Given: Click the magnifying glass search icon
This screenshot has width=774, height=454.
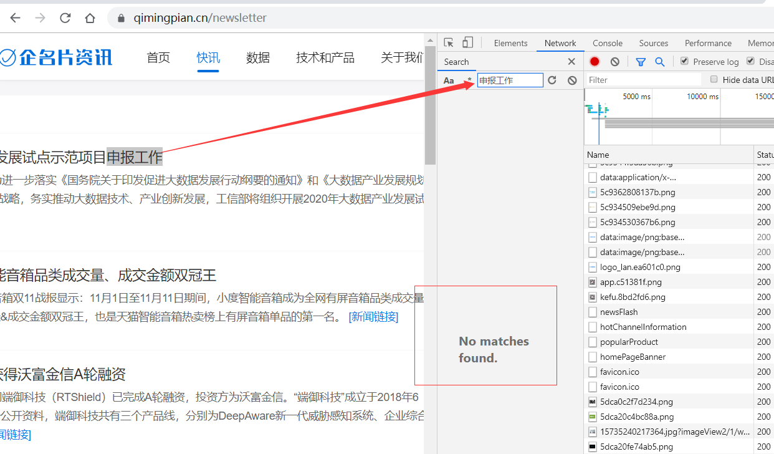Looking at the screenshot, I should (660, 61).
